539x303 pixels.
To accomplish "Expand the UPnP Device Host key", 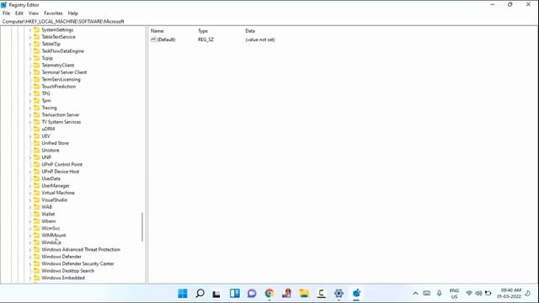I will tap(30, 172).
